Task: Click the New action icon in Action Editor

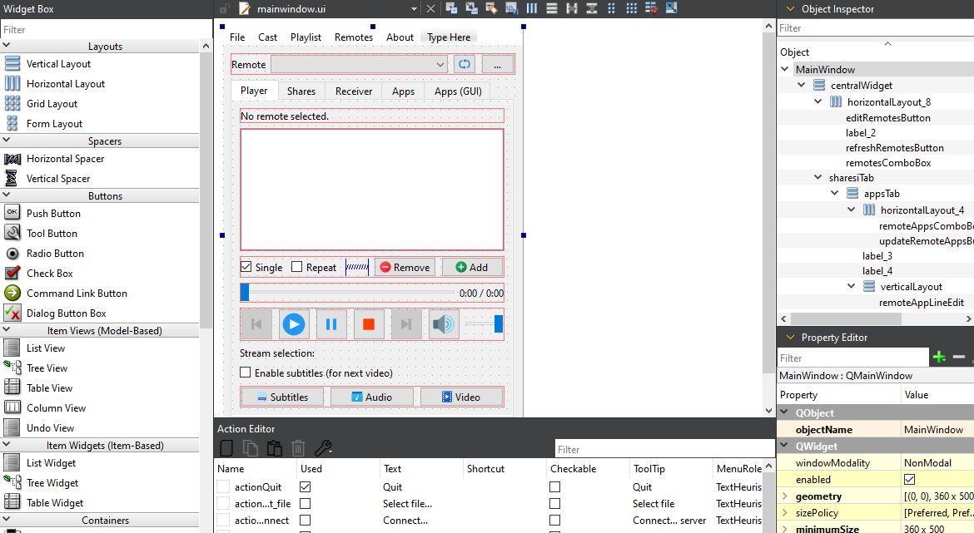Action: [x=226, y=448]
